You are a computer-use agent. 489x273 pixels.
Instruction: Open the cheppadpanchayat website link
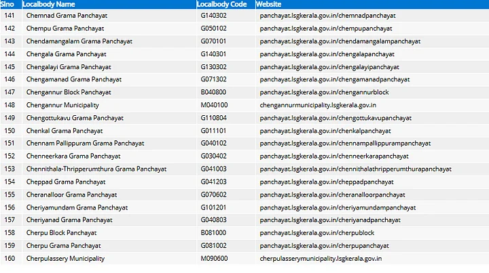click(x=327, y=182)
